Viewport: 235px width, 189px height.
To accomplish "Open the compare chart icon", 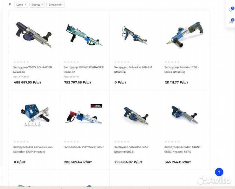I will 231,22.
